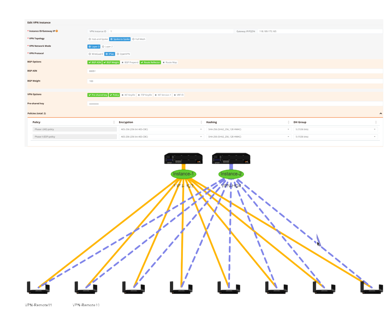The height and width of the screenshot is (312, 392).
Task: Enable the ESP Keylife option
Action: [145, 95]
